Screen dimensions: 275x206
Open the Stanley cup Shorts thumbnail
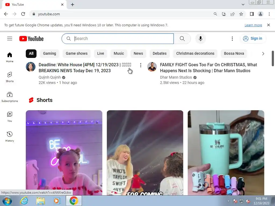(226, 153)
